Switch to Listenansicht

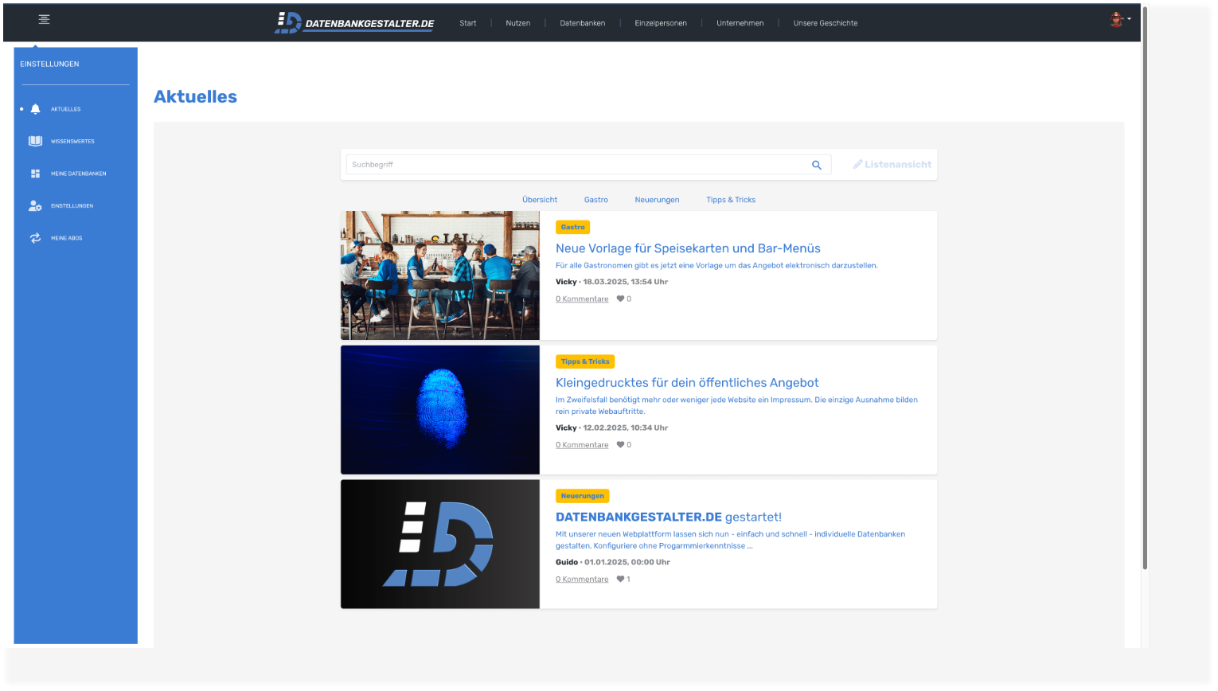coord(892,165)
